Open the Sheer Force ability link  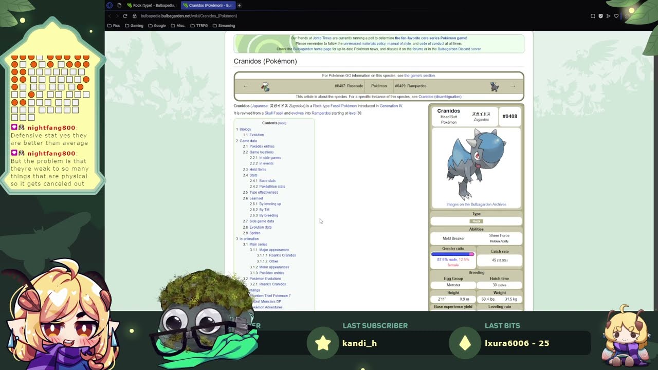point(499,236)
